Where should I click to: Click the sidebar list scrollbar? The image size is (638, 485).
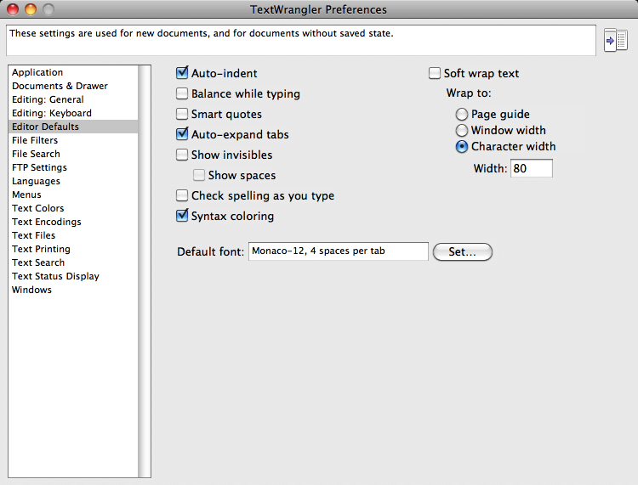pos(145,270)
